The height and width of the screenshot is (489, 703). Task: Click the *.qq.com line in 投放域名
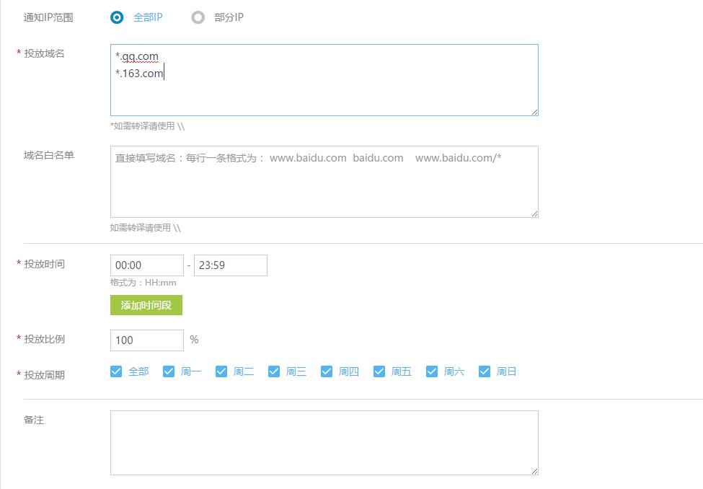137,56
